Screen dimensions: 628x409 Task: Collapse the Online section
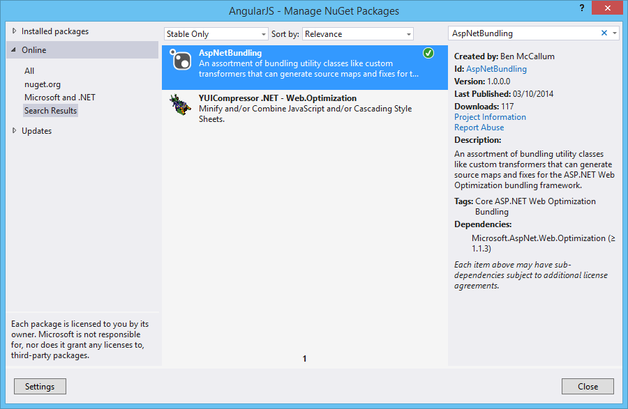14,50
